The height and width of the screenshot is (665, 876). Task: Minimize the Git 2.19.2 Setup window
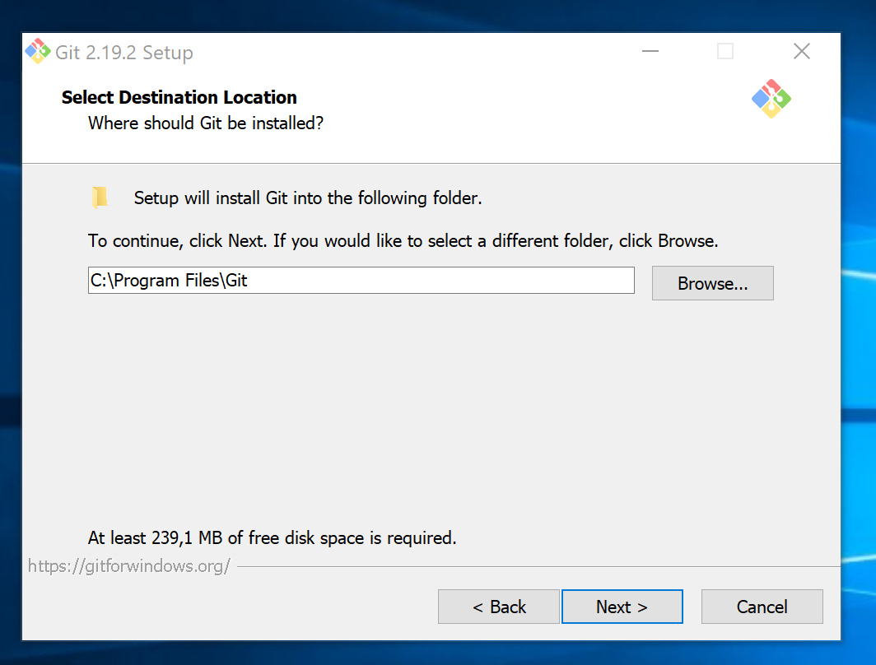tap(650, 51)
